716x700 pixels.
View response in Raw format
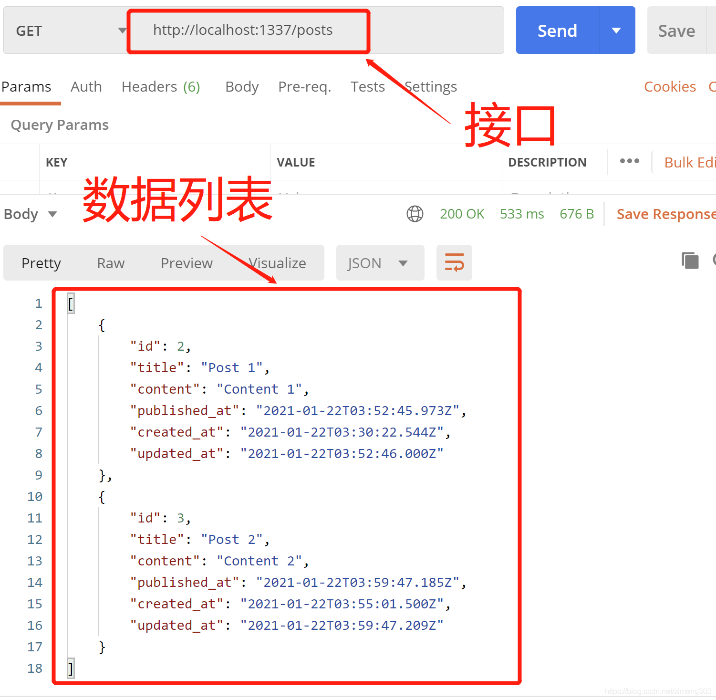[x=110, y=262]
